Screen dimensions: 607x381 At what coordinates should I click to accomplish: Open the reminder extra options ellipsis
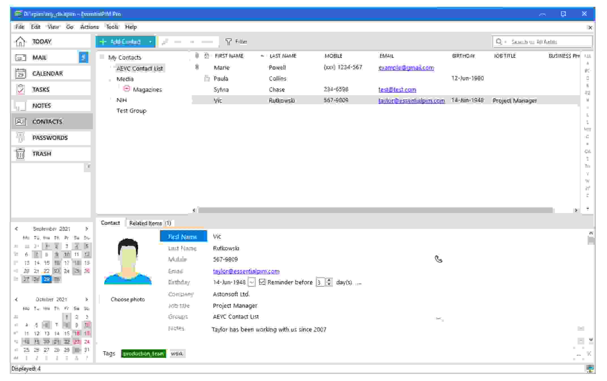359,283
